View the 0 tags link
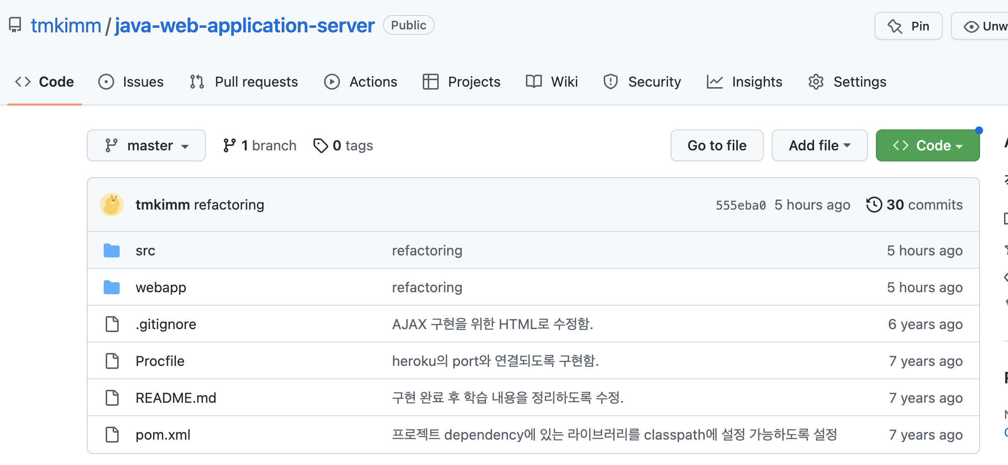The image size is (1008, 465). 343,145
